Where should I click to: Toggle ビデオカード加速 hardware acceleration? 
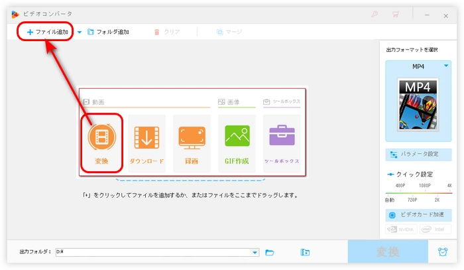pos(419,215)
